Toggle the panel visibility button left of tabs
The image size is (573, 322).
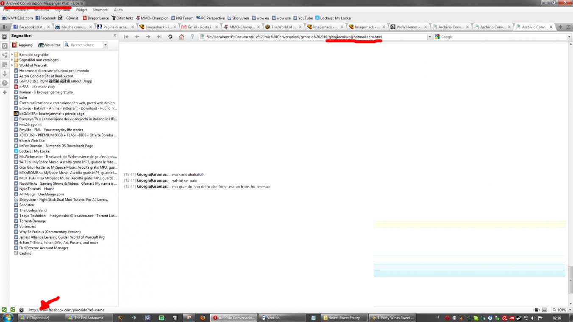pyautogui.click(x=5, y=27)
